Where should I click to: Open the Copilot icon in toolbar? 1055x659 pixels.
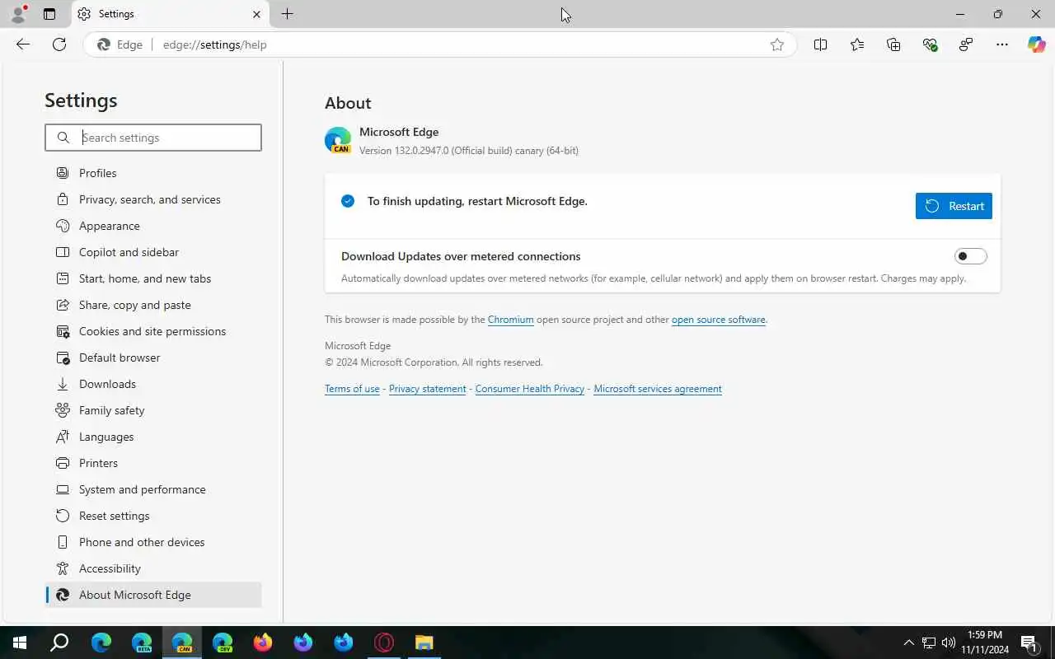tap(1037, 44)
